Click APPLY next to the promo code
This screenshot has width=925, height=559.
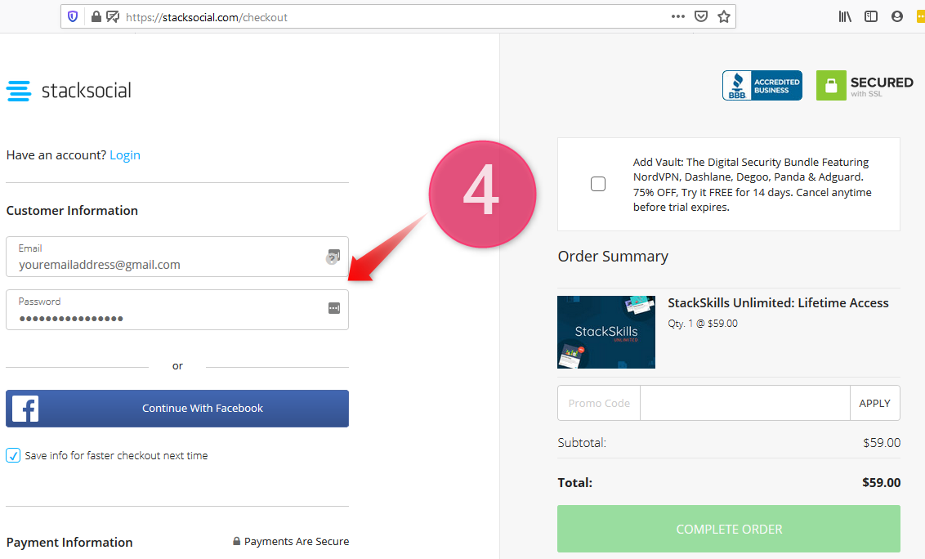coord(874,403)
